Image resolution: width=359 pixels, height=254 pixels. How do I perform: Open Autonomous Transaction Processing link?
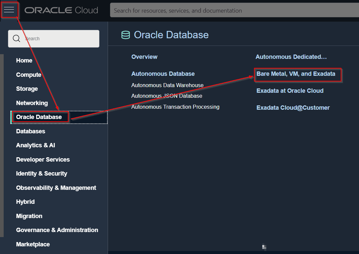coord(175,107)
